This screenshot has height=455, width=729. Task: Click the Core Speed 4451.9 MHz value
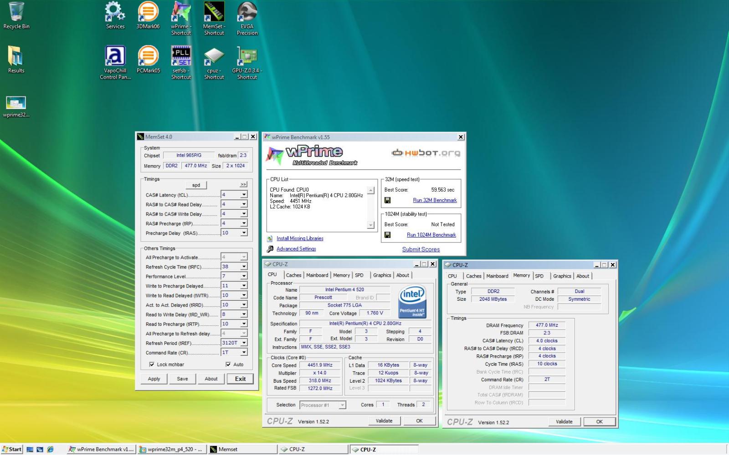pyautogui.click(x=320, y=365)
